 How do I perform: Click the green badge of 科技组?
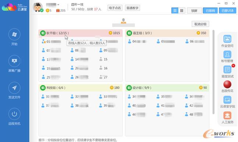pyautogui.click(x=43, y=88)
